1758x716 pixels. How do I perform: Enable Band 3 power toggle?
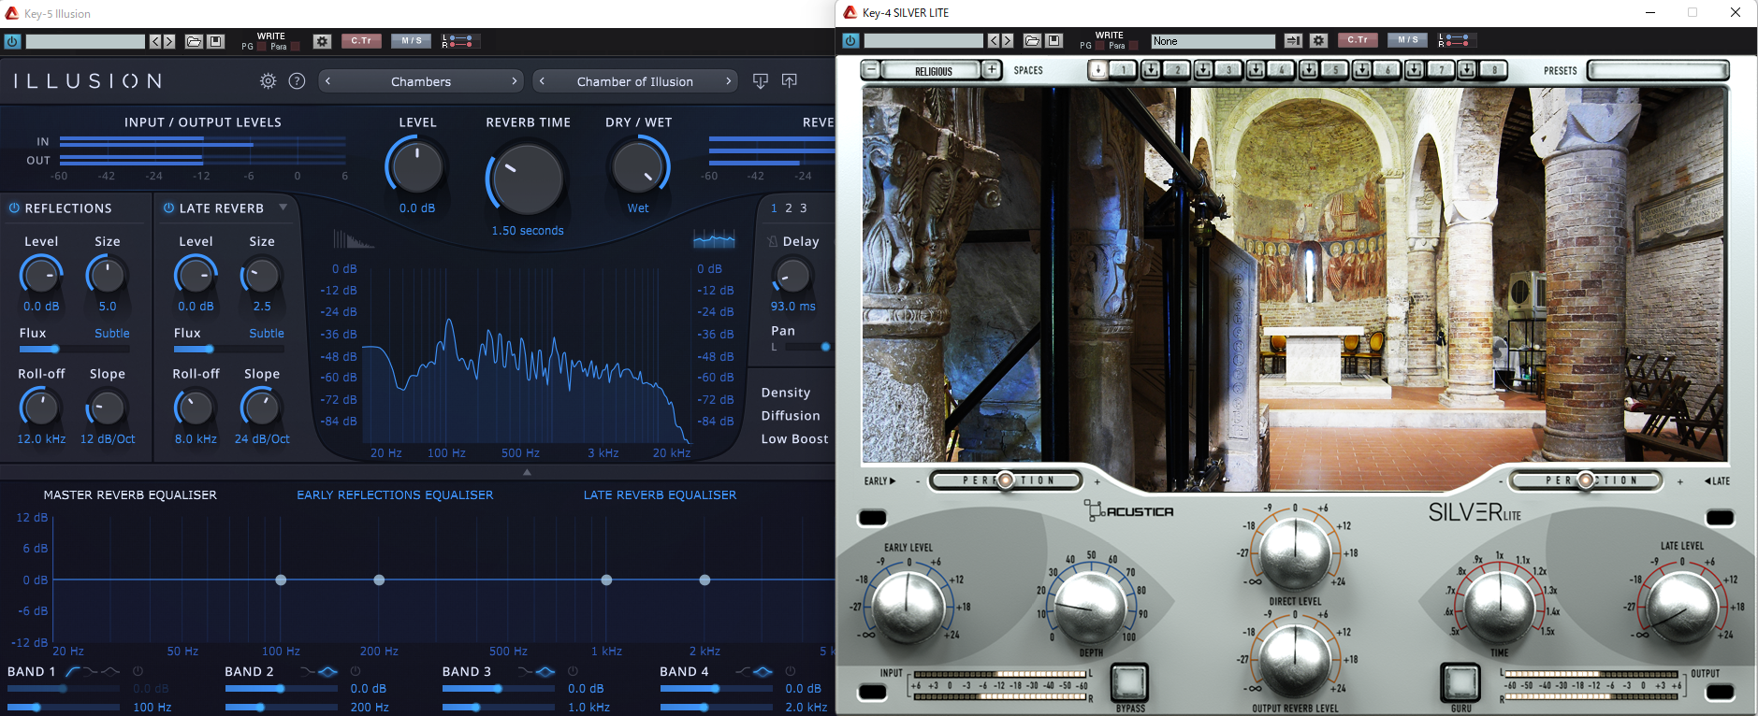(573, 671)
